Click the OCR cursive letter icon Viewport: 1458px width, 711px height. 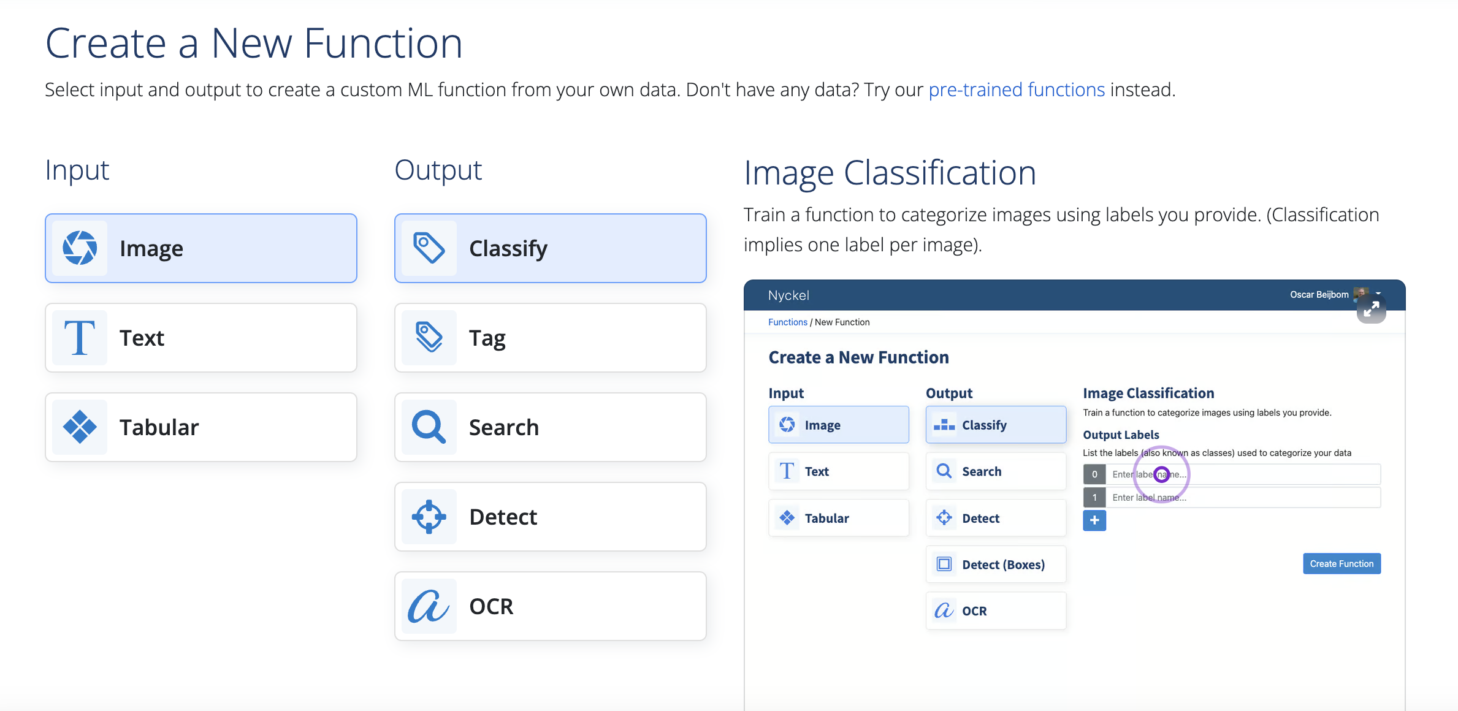tap(429, 606)
